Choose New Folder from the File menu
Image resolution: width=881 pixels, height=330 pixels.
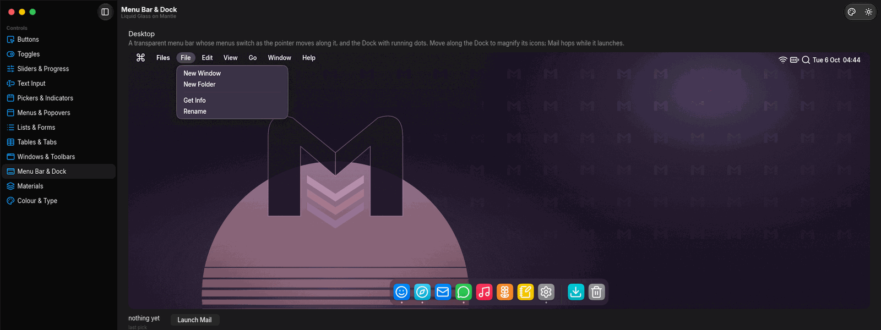click(x=232, y=84)
